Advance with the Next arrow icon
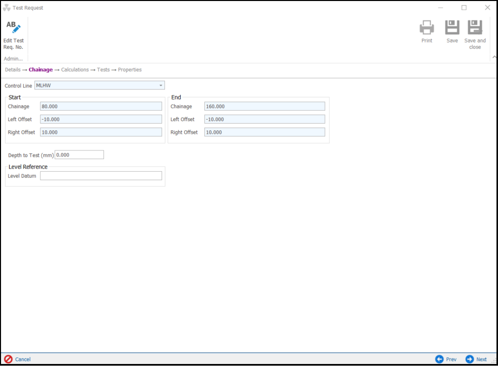 click(x=470, y=359)
